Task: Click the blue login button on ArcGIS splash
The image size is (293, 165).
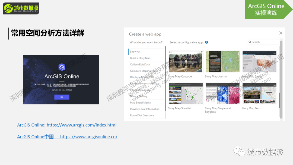Action: click(x=62, y=97)
